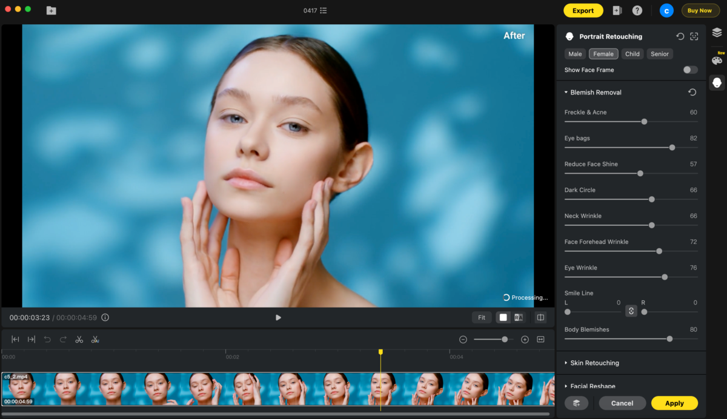Zoom in timeline with plus icon
Viewport: 727px width, 419px height.
pyautogui.click(x=525, y=340)
